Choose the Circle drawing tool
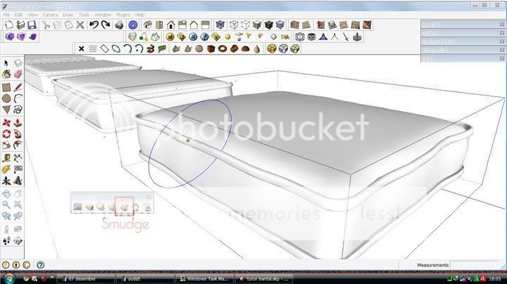This screenshot has width=507, height=284. click(x=6, y=98)
